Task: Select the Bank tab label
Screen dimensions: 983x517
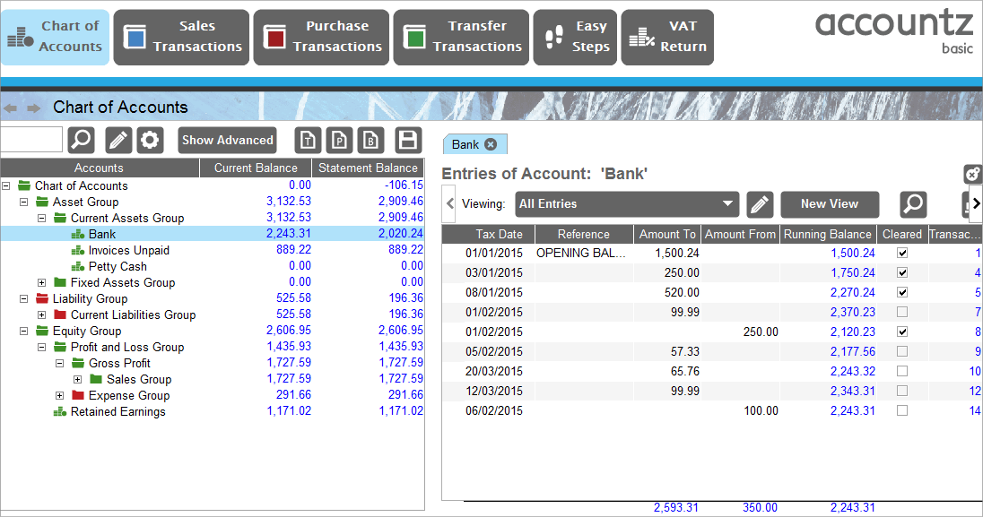Action: coord(465,144)
